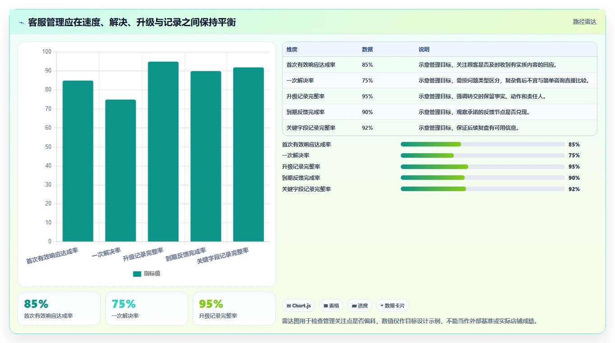
Task: Select the 到期反馈完成率 bar in chart
Action: pos(206,156)
